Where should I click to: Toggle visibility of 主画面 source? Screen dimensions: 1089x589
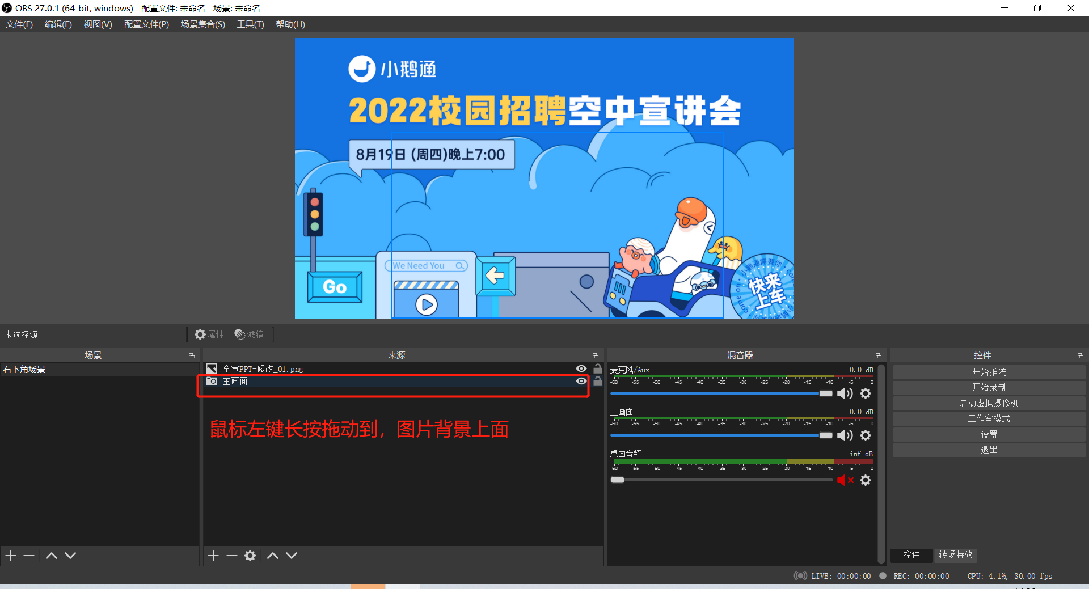pyautogui.click(x=581, y=381)
